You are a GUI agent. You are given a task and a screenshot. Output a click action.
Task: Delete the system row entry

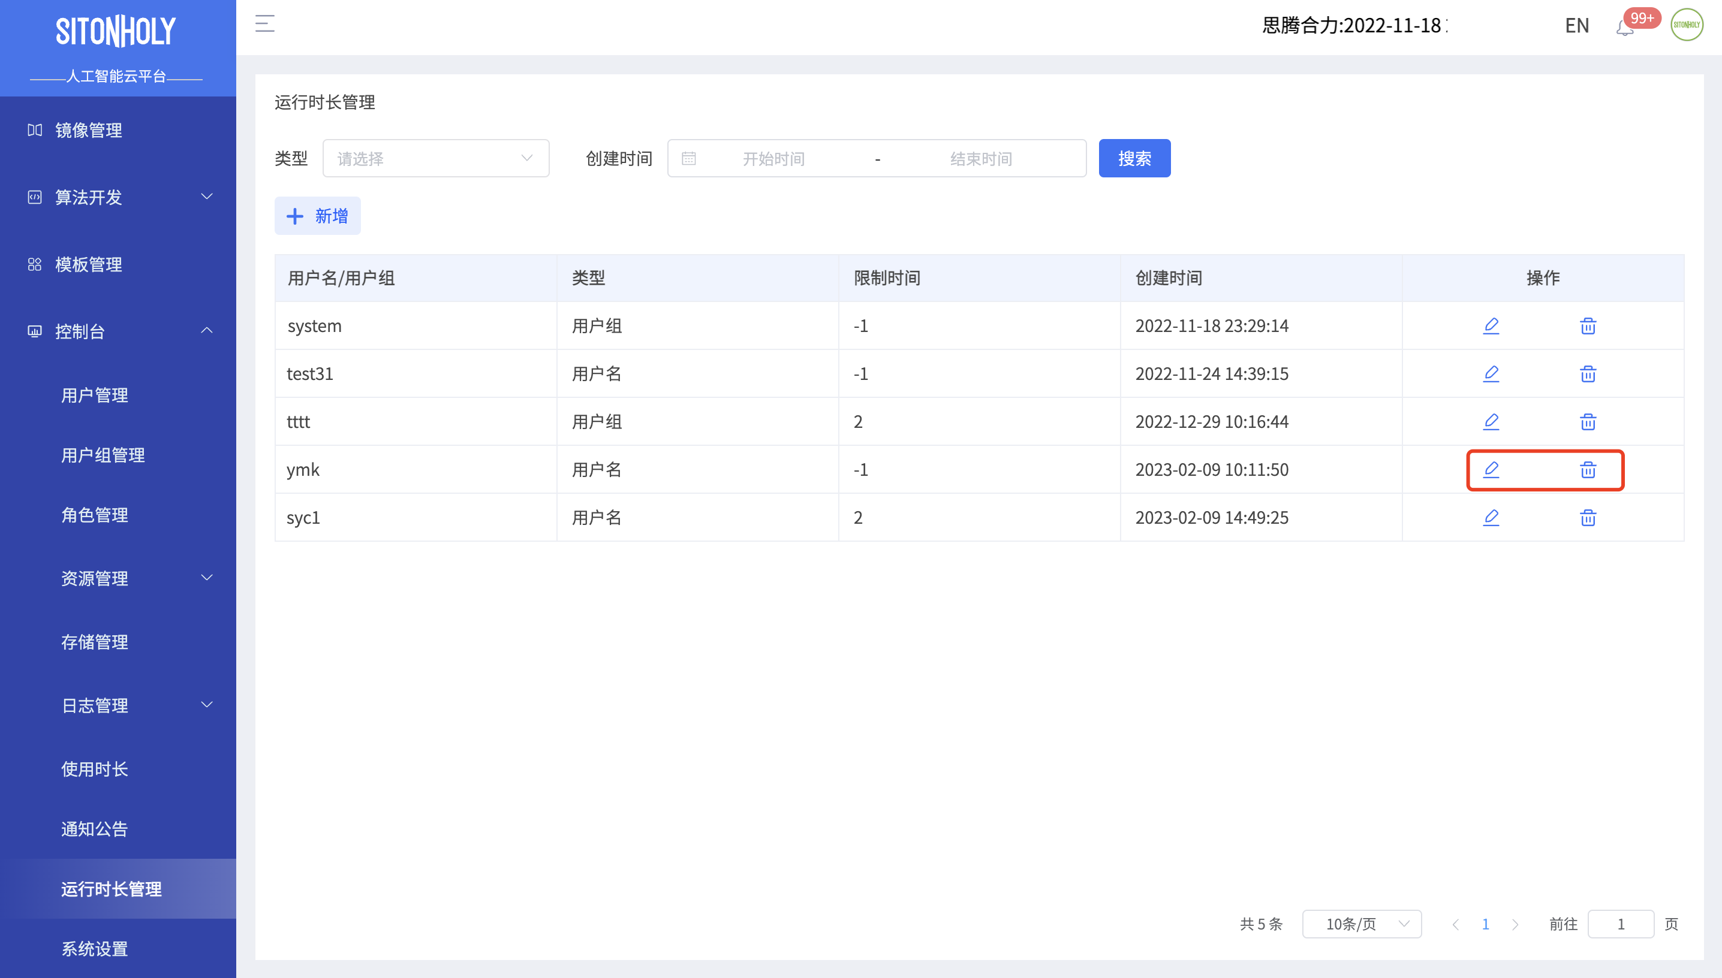(x=1588, y=326)
